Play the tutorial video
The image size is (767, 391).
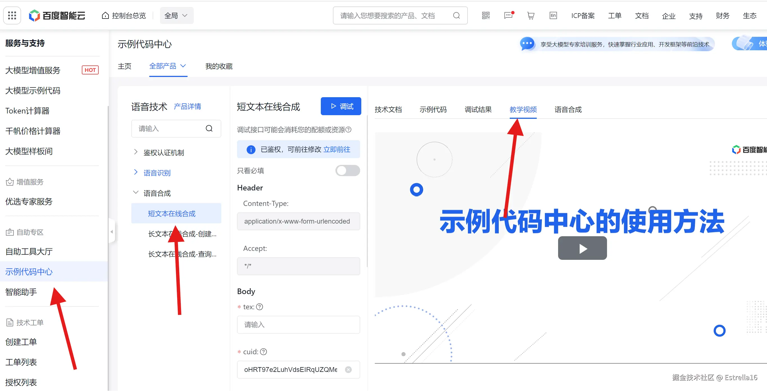[x=582, y=248]
